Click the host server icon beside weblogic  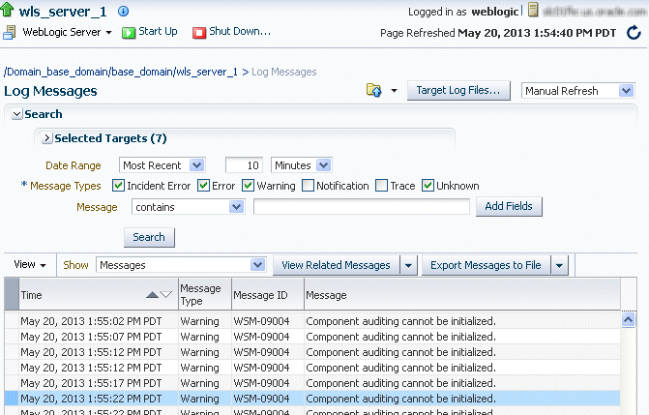(534, 10)
